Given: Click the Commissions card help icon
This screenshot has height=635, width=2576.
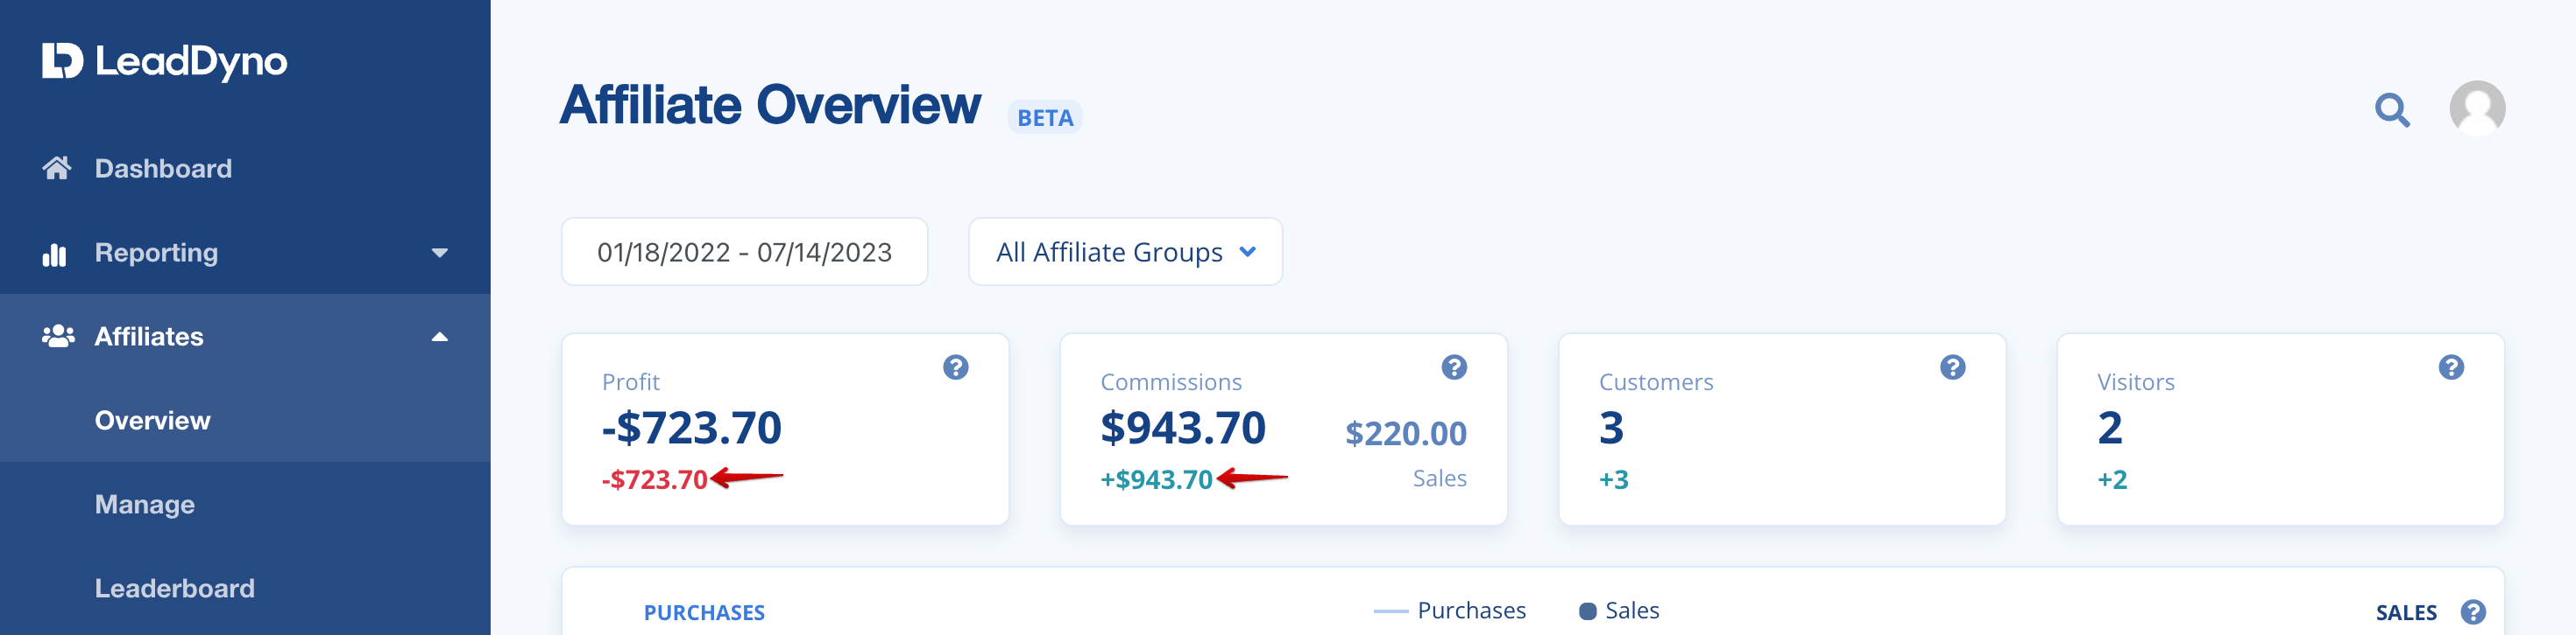Looking at the screenshot, I should tap(1453, 367).
